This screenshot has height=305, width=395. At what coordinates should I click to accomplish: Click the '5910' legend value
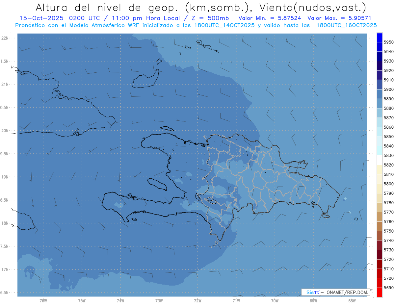coord(389,80)
